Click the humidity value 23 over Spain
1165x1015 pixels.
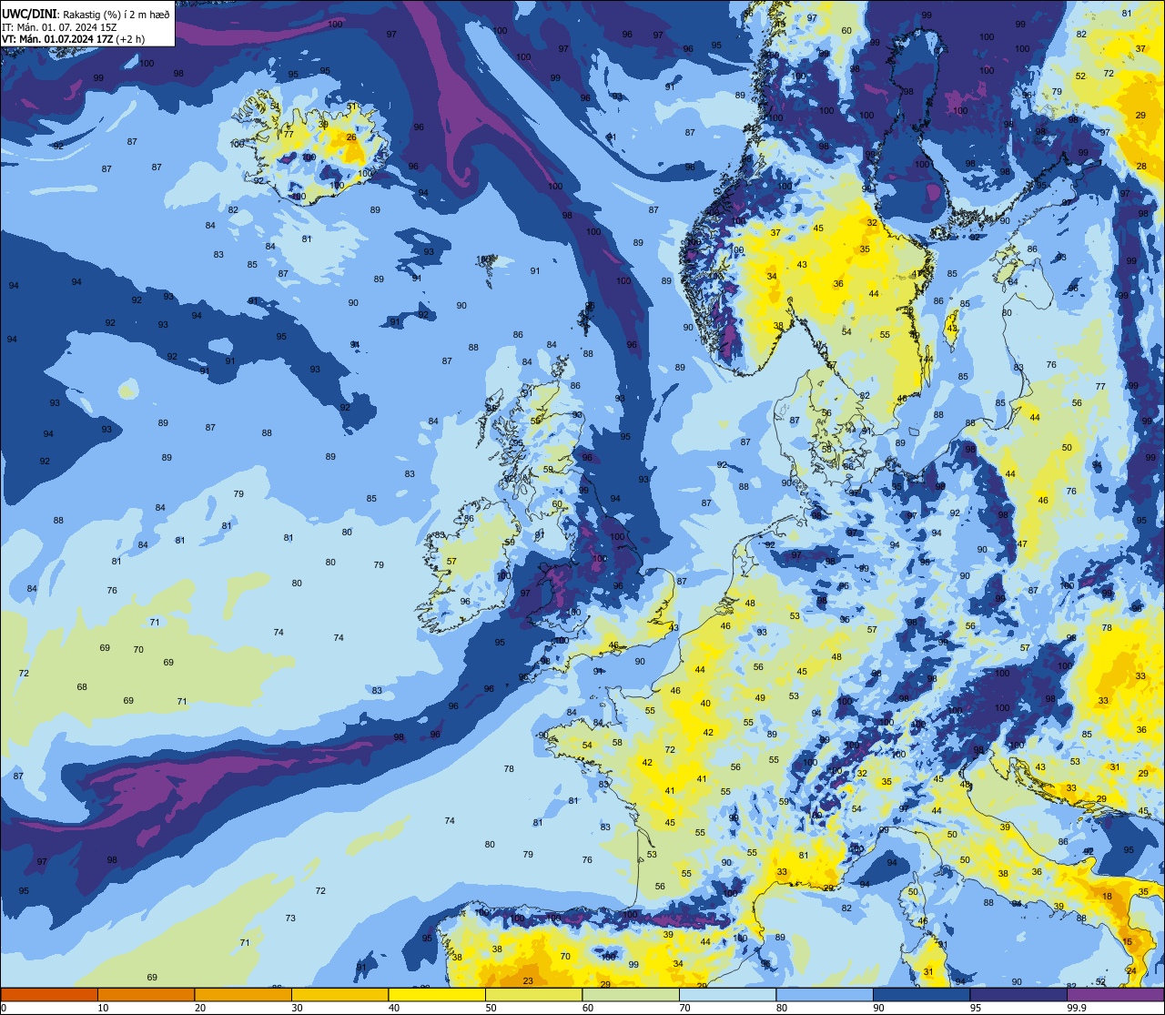[529, 980]
